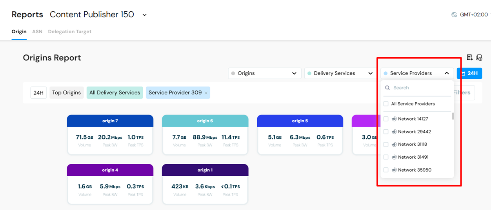This screenshot has height=210, width=491.
Task: Click the export report icon
Action: (x=469, y=58)
